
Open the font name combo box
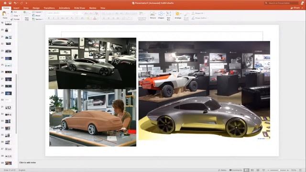click(60, 13)
